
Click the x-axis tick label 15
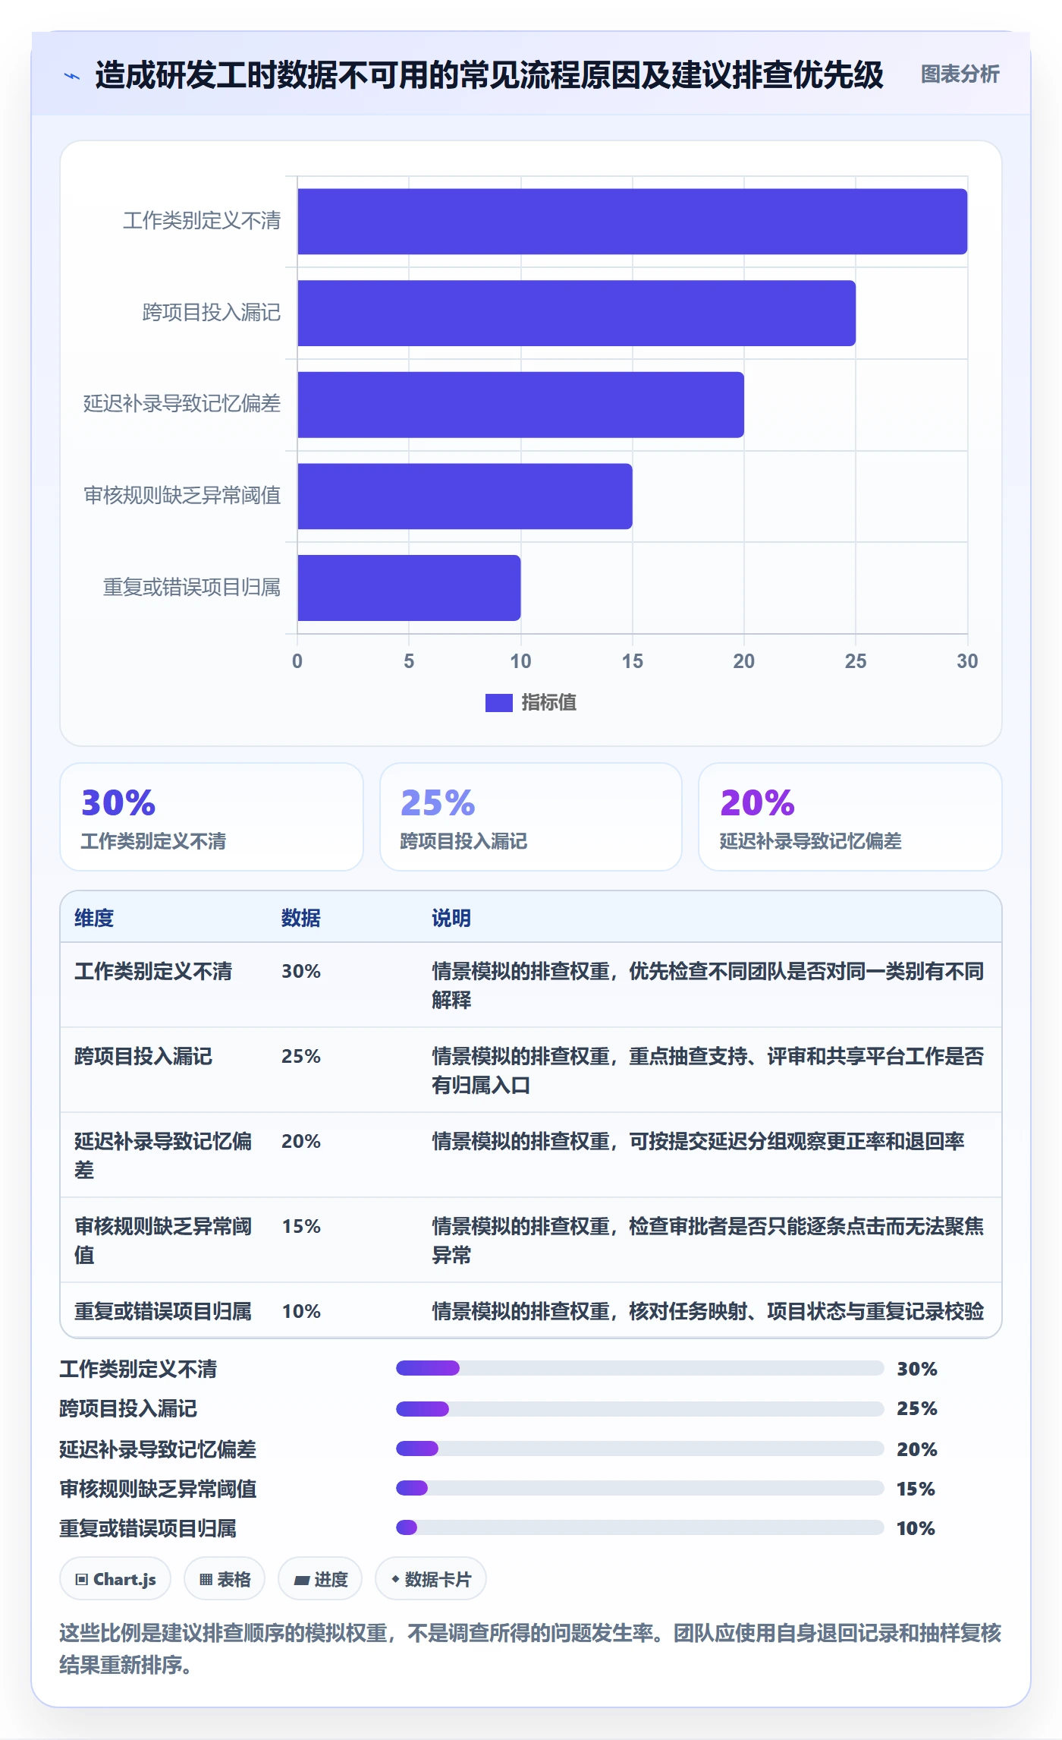click(632, 661)
